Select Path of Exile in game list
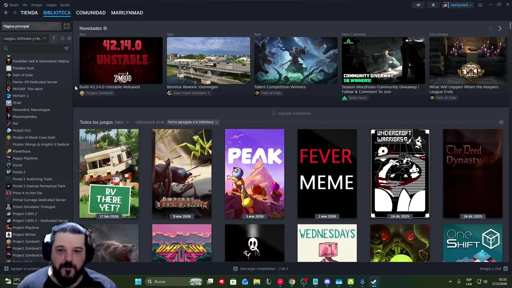 coord(23,75)
